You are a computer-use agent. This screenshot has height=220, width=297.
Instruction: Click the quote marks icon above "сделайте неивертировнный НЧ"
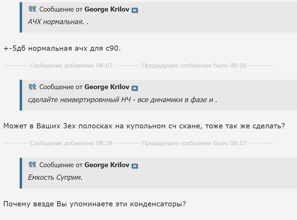point(32,86)
